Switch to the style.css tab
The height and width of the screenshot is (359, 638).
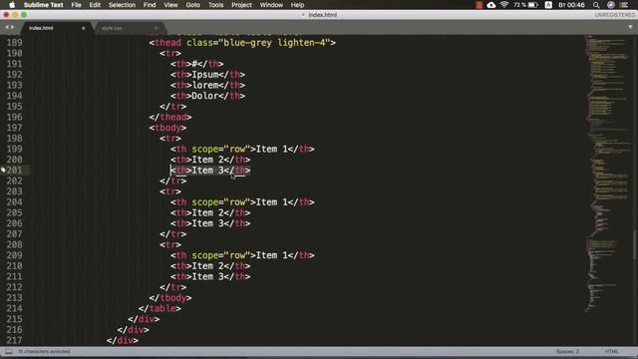(112, 28)
